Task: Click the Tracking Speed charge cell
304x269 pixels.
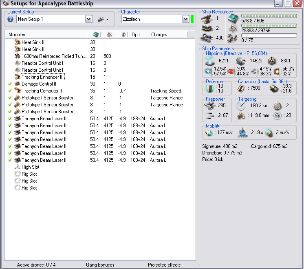Action: [165, 91]
